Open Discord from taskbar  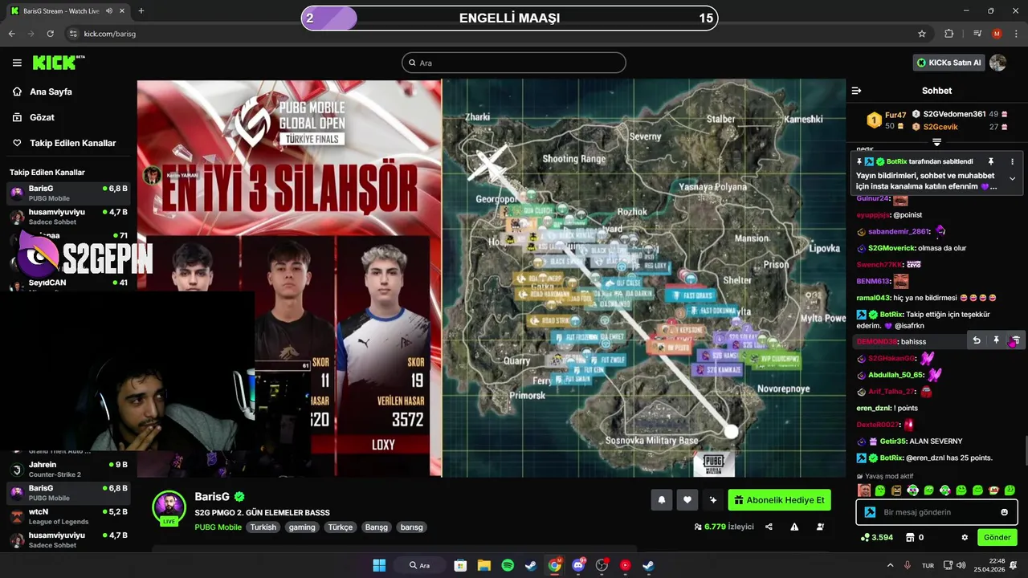click(578, 565)
